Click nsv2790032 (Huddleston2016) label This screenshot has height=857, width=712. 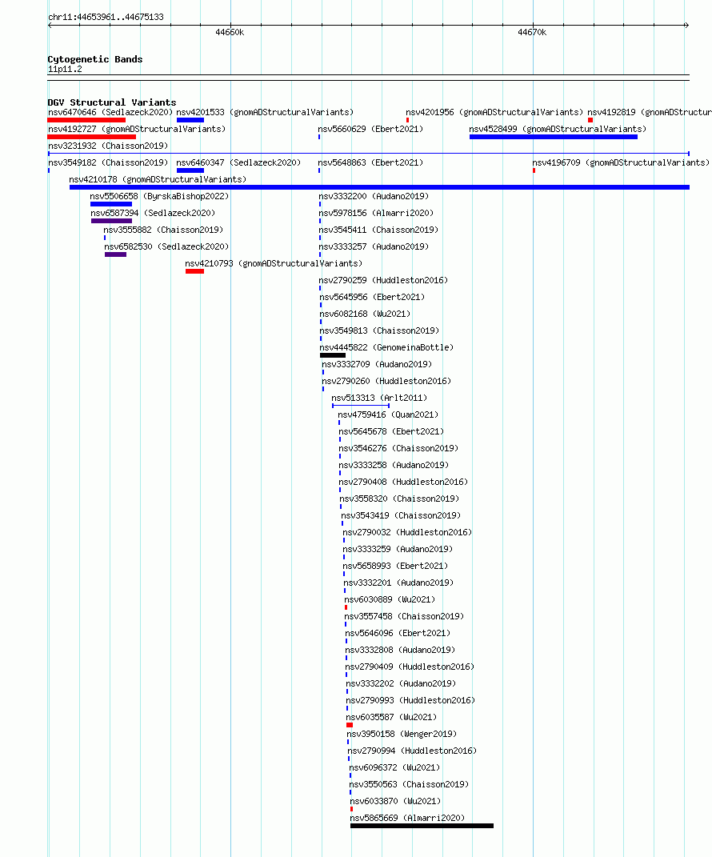(x=408, y=532)
